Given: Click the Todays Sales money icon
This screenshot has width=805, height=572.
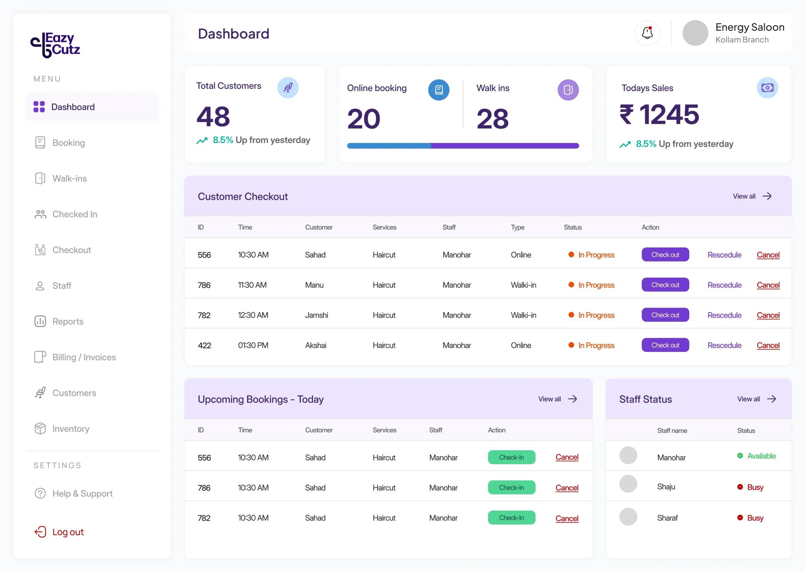Looking at the screenshot, I should (767, 88).
